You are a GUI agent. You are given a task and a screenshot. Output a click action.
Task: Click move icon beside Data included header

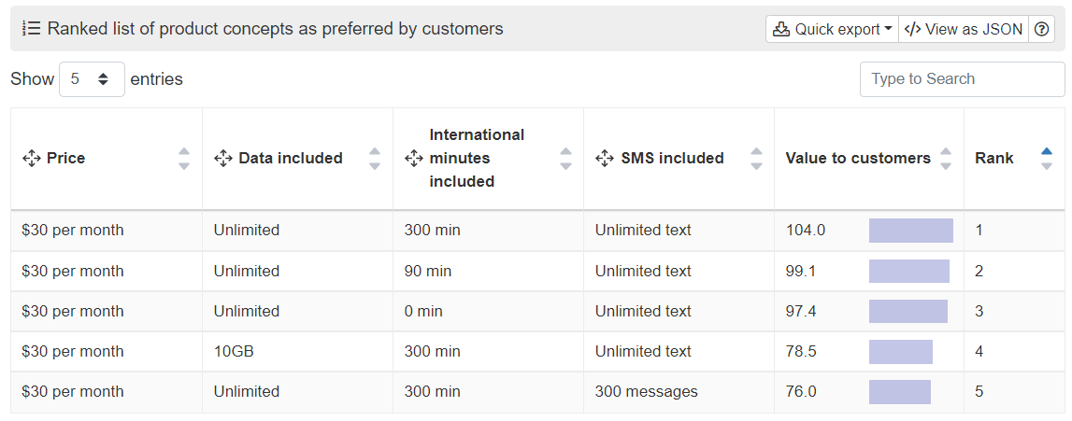tap(222, 159)
